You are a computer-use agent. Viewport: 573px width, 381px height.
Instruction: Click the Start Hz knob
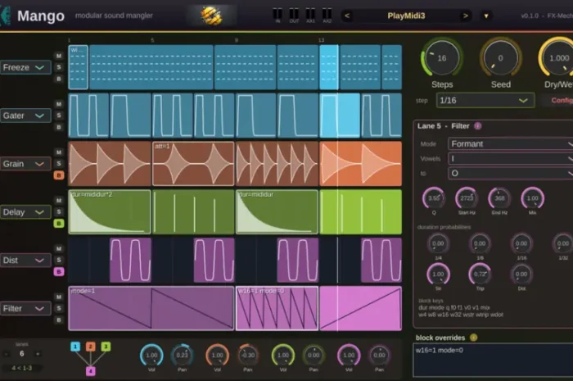point(467,198)
